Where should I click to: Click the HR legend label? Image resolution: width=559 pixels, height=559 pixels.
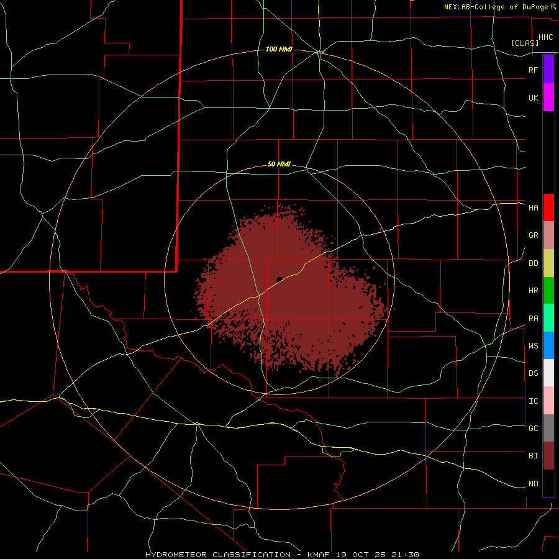[x=534, y=291]
